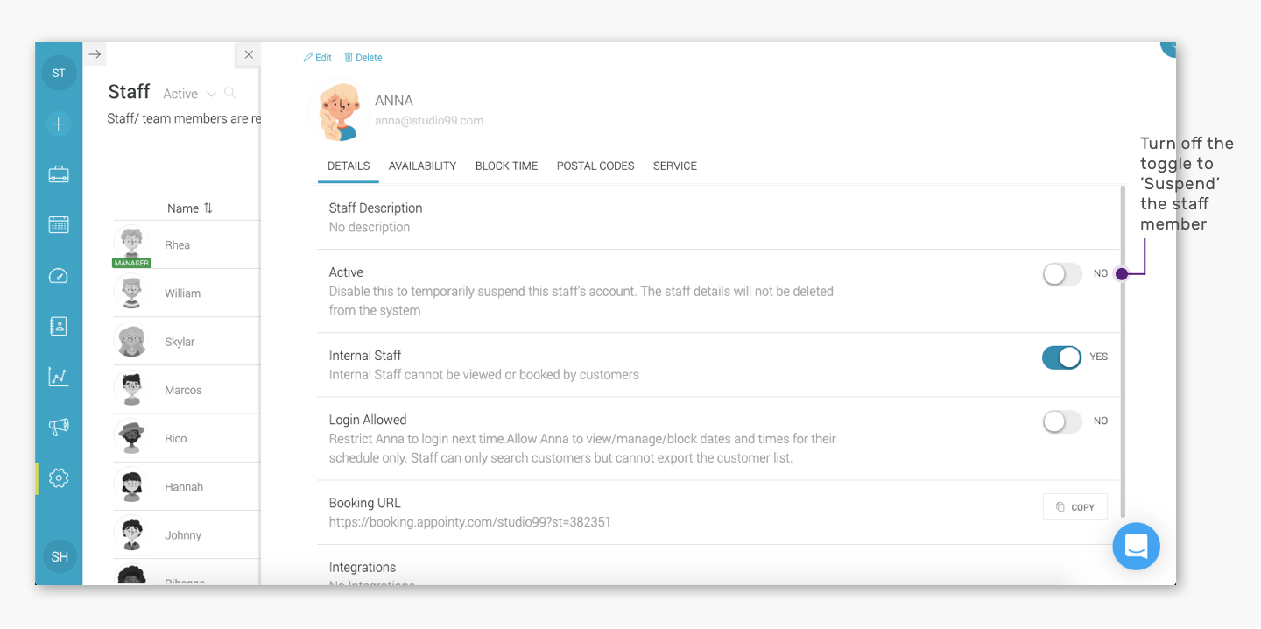Switch to the Availability tab
Viewport: 1261px width, 629px height.
point(422,166)
